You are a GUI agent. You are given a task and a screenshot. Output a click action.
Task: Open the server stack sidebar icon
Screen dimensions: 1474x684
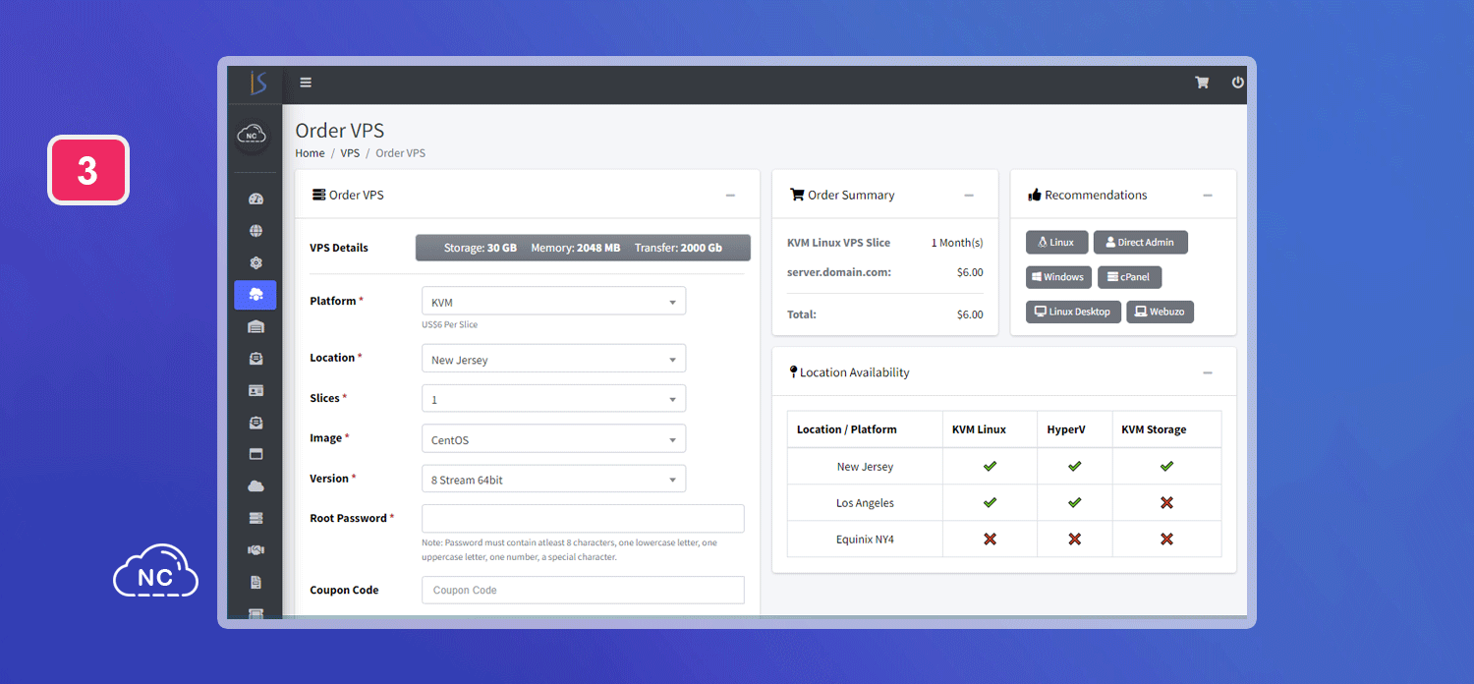point(256,518)
